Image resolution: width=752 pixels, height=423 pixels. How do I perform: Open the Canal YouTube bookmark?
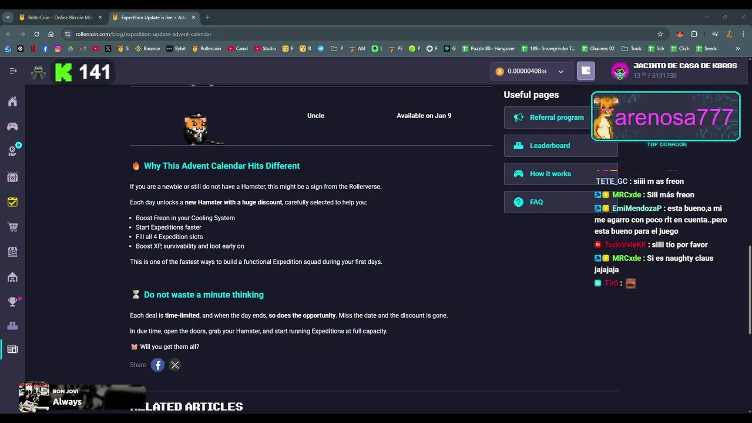(x=238, y=48)
